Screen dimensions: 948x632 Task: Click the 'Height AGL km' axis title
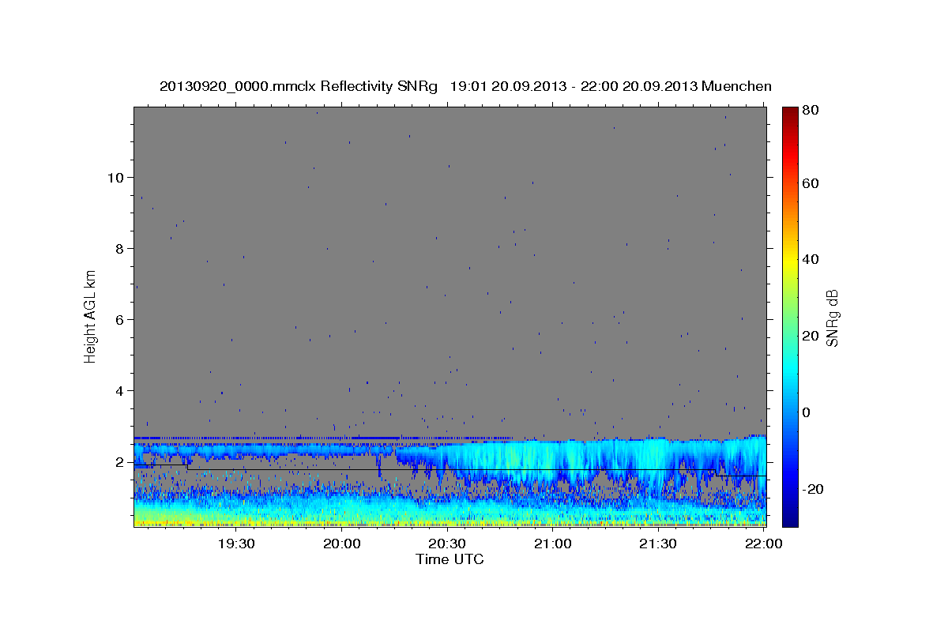[90, 316]
